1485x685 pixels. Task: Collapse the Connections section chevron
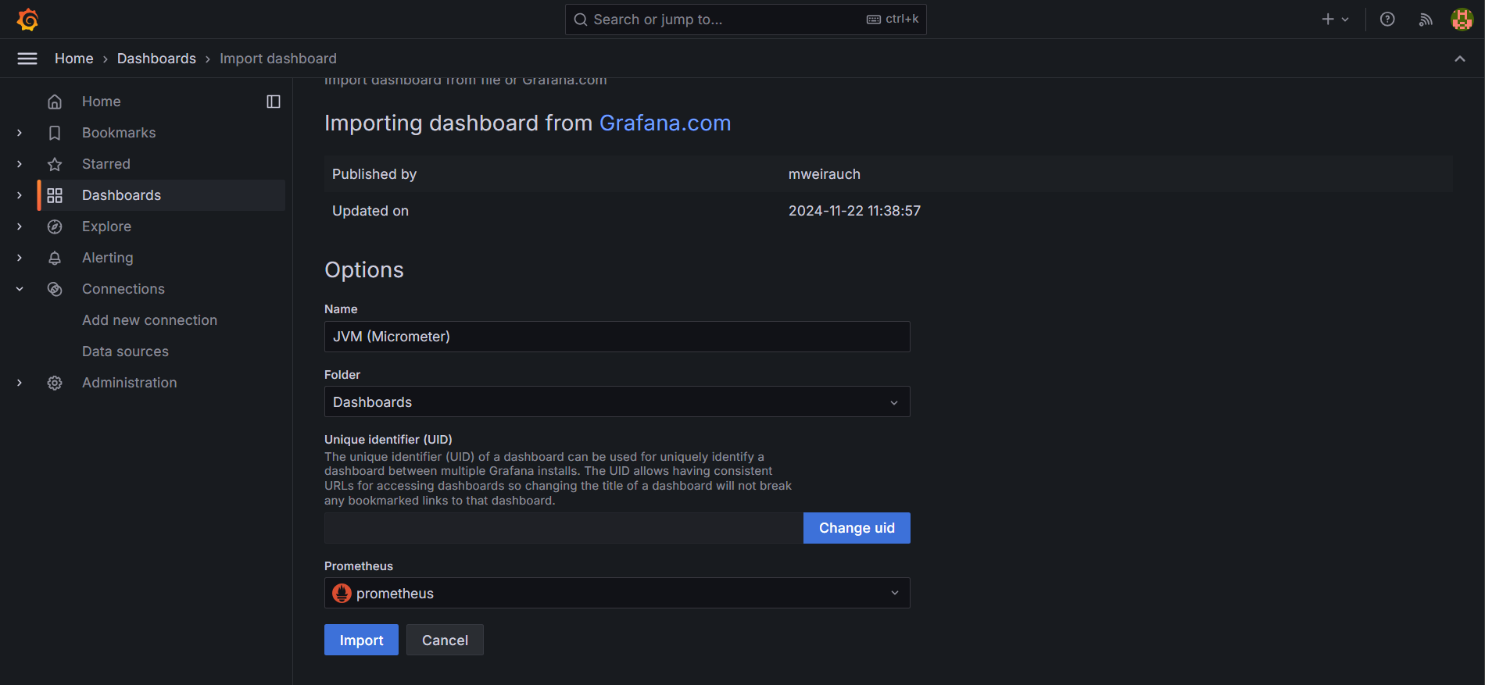tap(20, 289)
